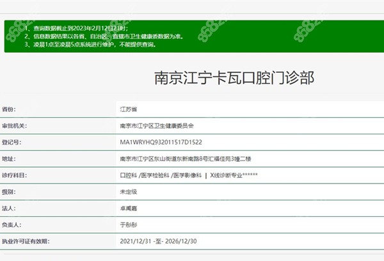
Task: Click notice line 3 about 系统进行维护
Action: [x=90, y=45]
